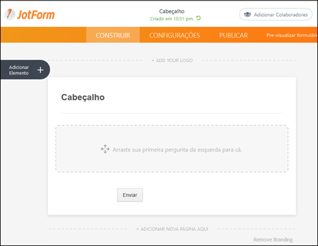Click the move arrows icon in drop zone
The image size is (318, 246).
coord(105,149)
